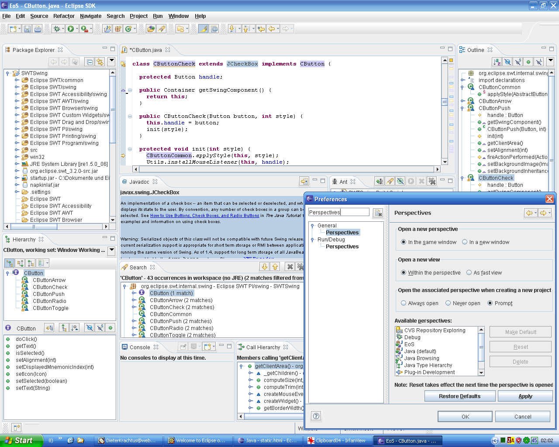Screen dimensions: 559x447
Task: Open Package Explorer view menu arrow
Action: [x=111, y=62]
